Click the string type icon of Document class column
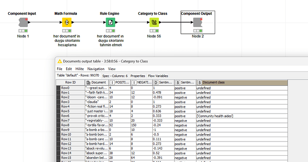308x162 pixels. click(x=200, y=82)
